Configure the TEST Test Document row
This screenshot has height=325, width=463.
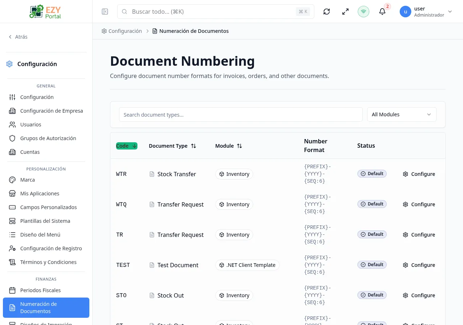pos(419,265)
